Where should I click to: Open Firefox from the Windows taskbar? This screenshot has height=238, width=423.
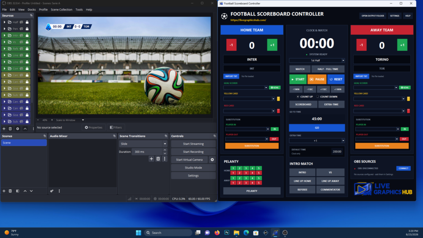coord(217,232)
